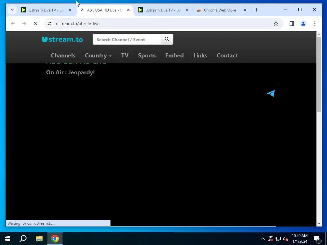The height and width of the screenshot is (245, 327).
Task: Expand the Country dropdown
Action: 98,56
